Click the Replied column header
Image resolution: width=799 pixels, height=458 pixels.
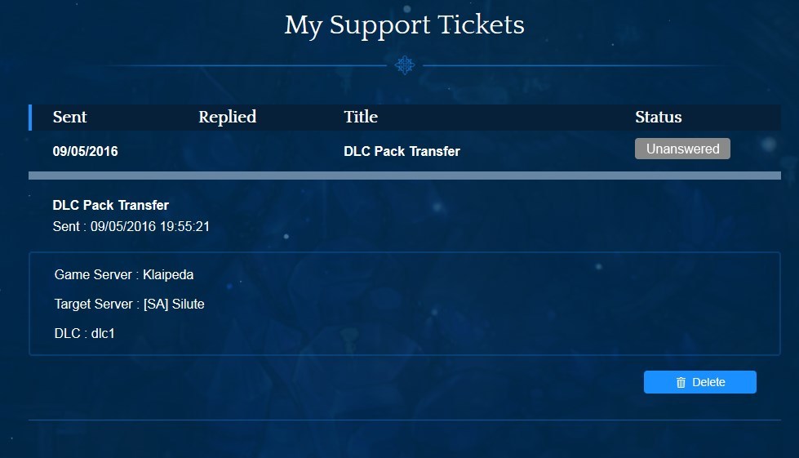tap(227, 117)
